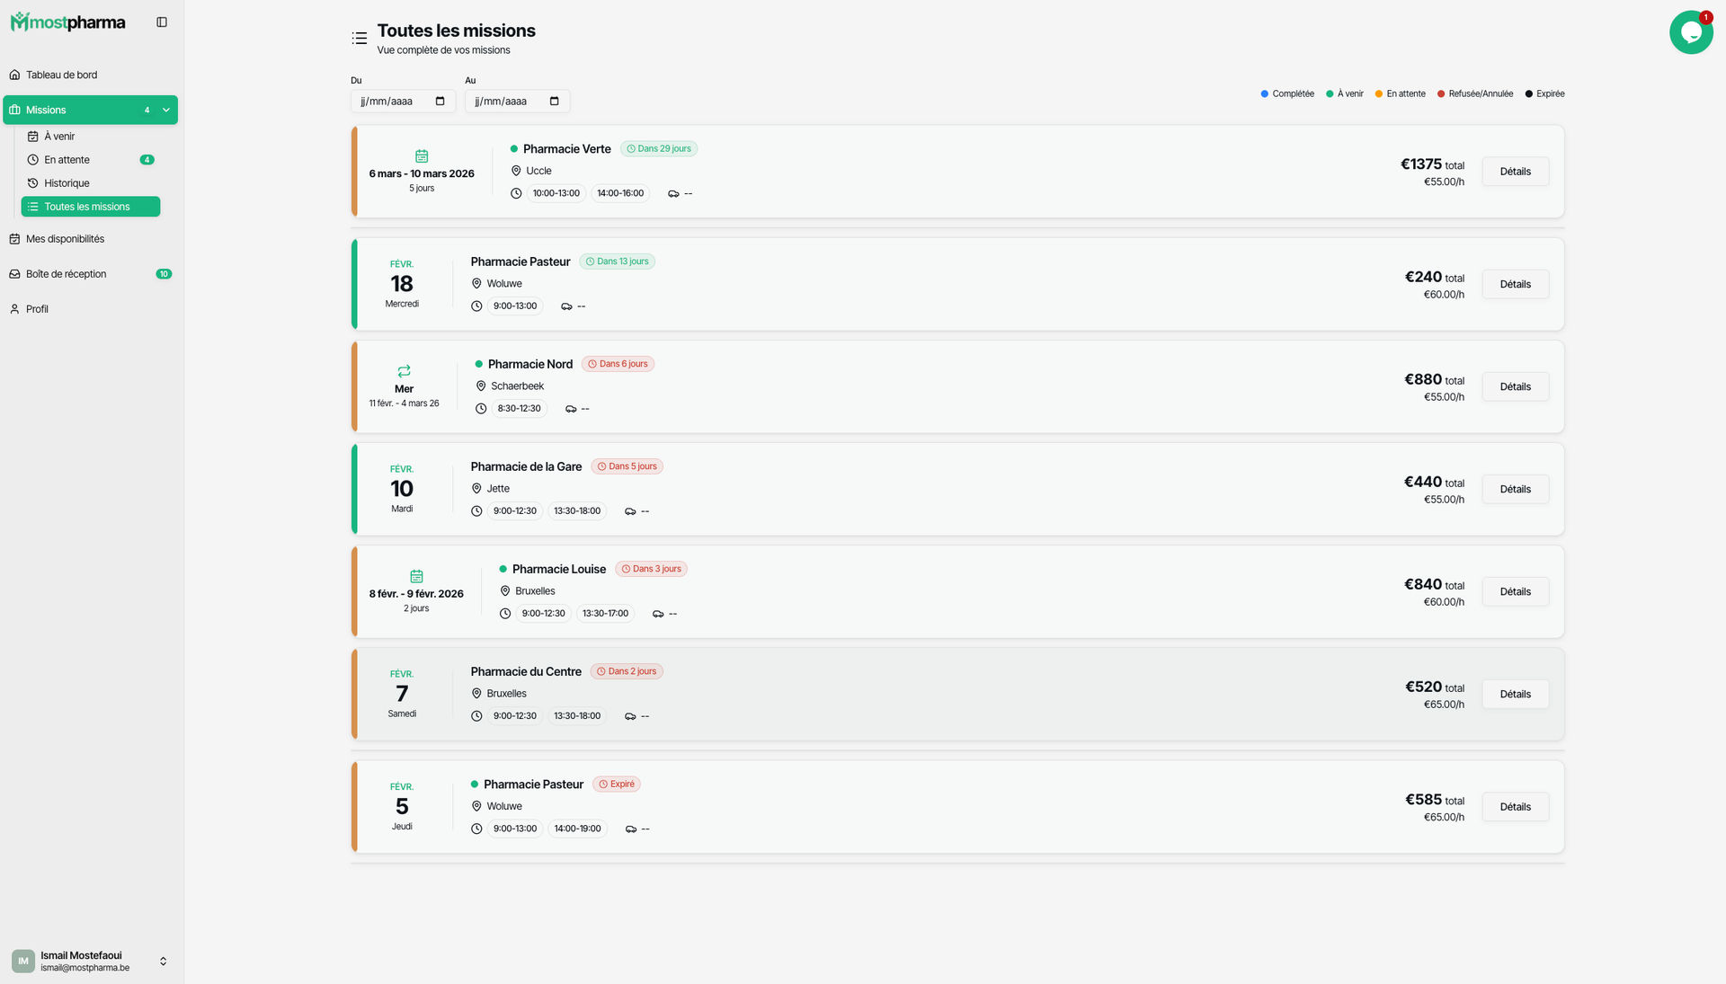This screenshot has height=984, width=1726.
Task: Switch to the À venir missions view
Action: click(59, 136)
